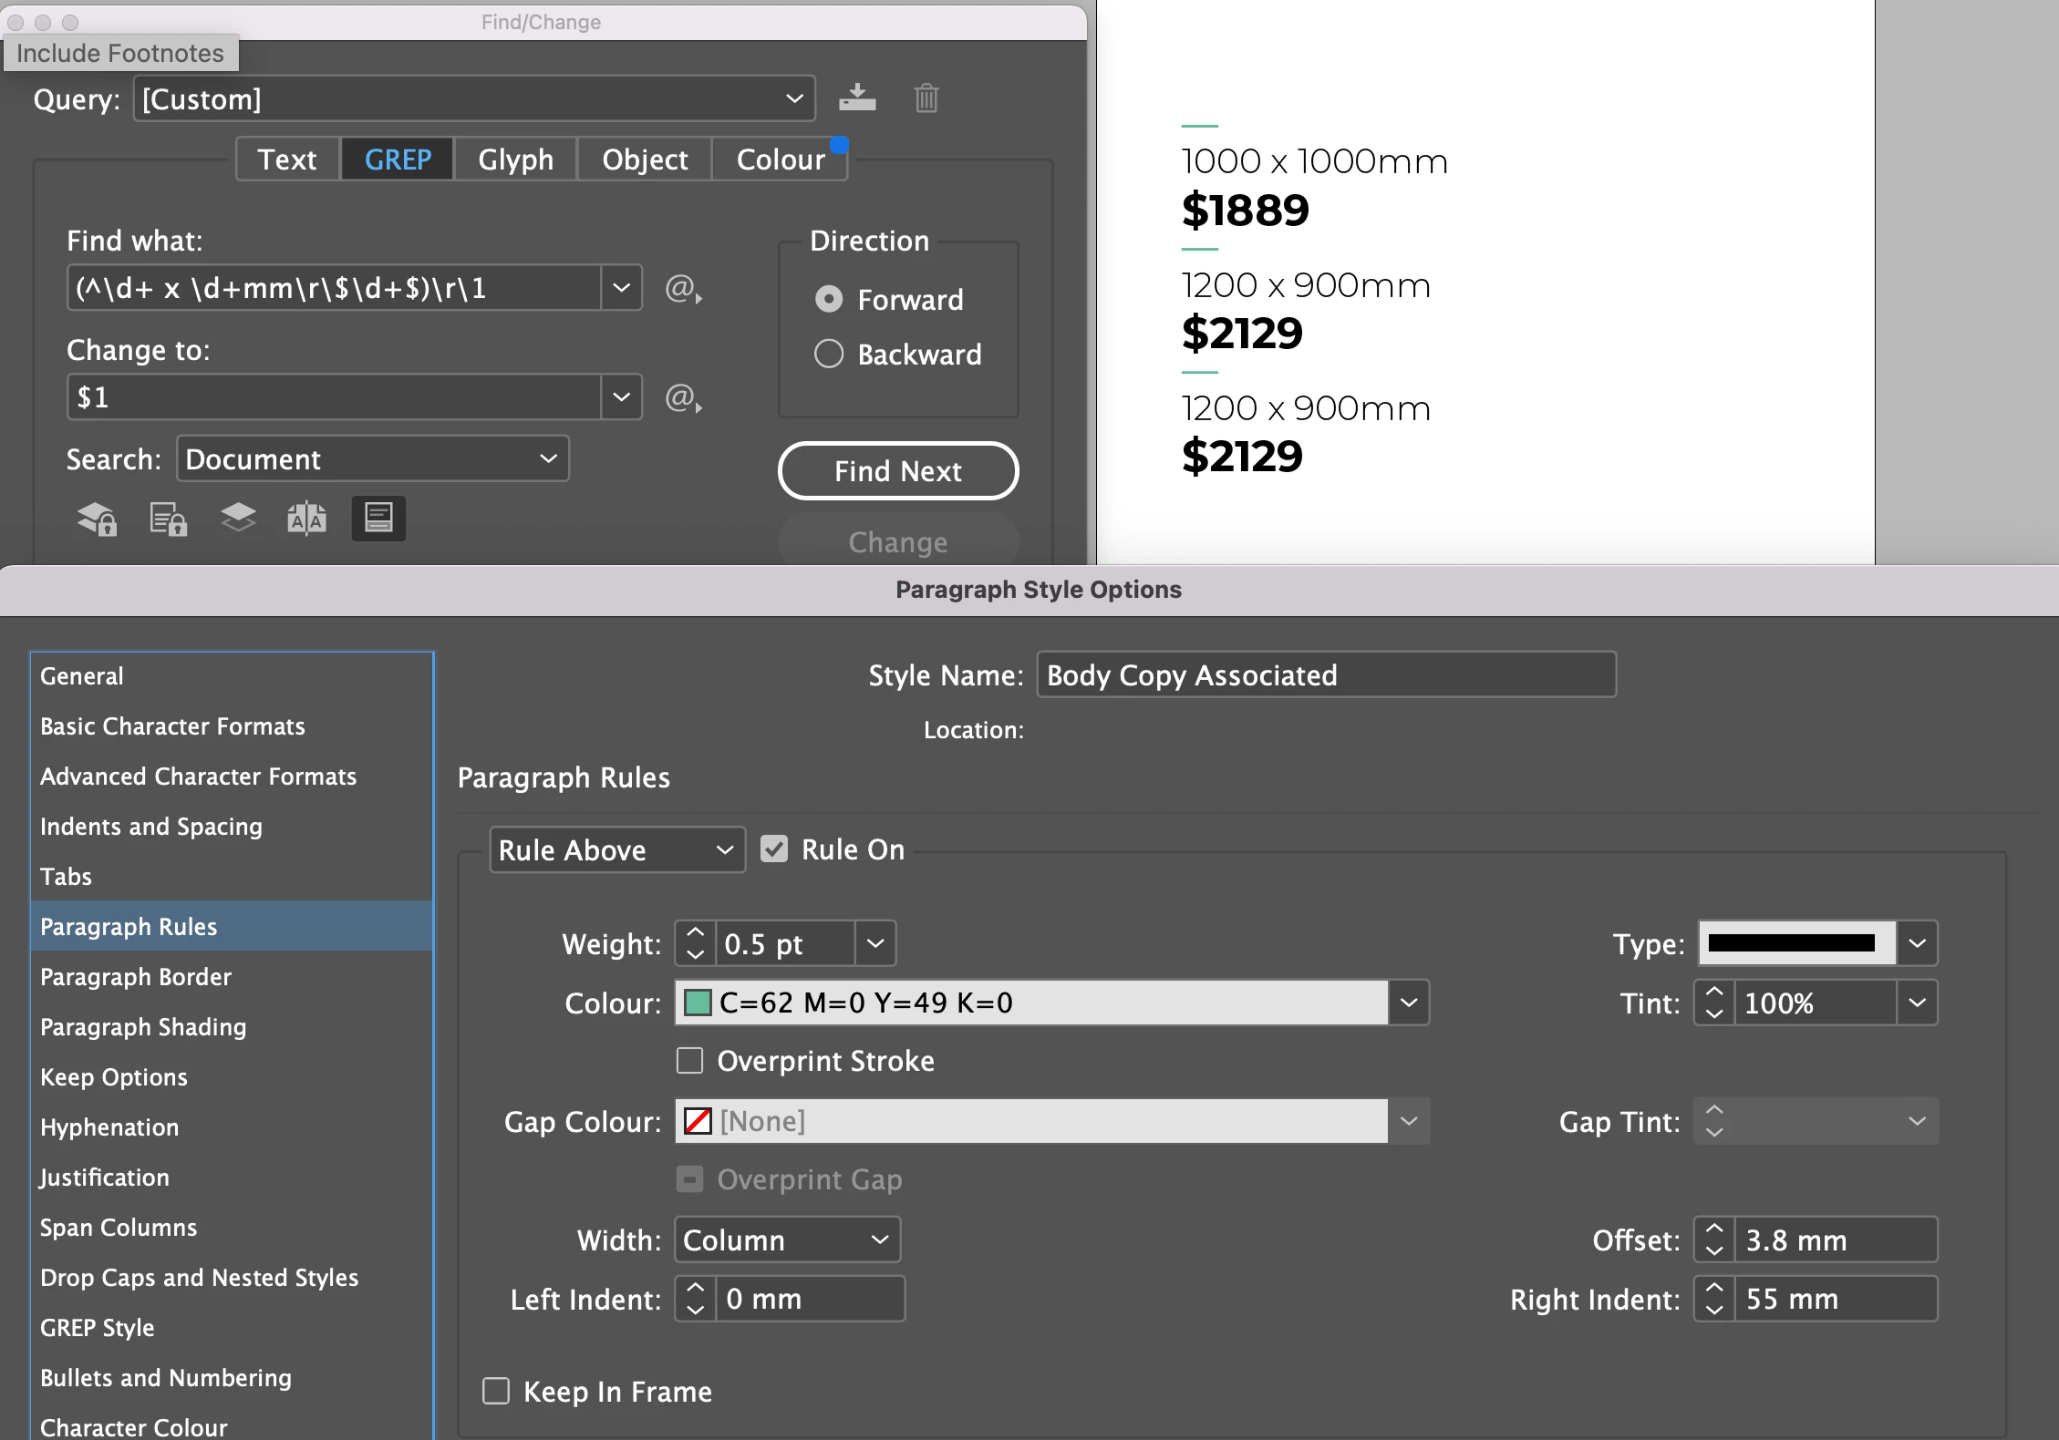
Task: Uncheck the Rule On checkbox
Action: pos(774,849)
